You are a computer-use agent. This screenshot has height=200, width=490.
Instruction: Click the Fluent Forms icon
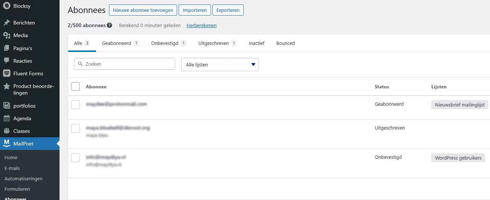[x=6, y=73]
